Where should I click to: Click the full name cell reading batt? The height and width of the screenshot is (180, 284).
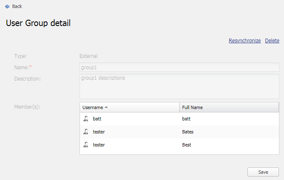(x=186, y=119)
